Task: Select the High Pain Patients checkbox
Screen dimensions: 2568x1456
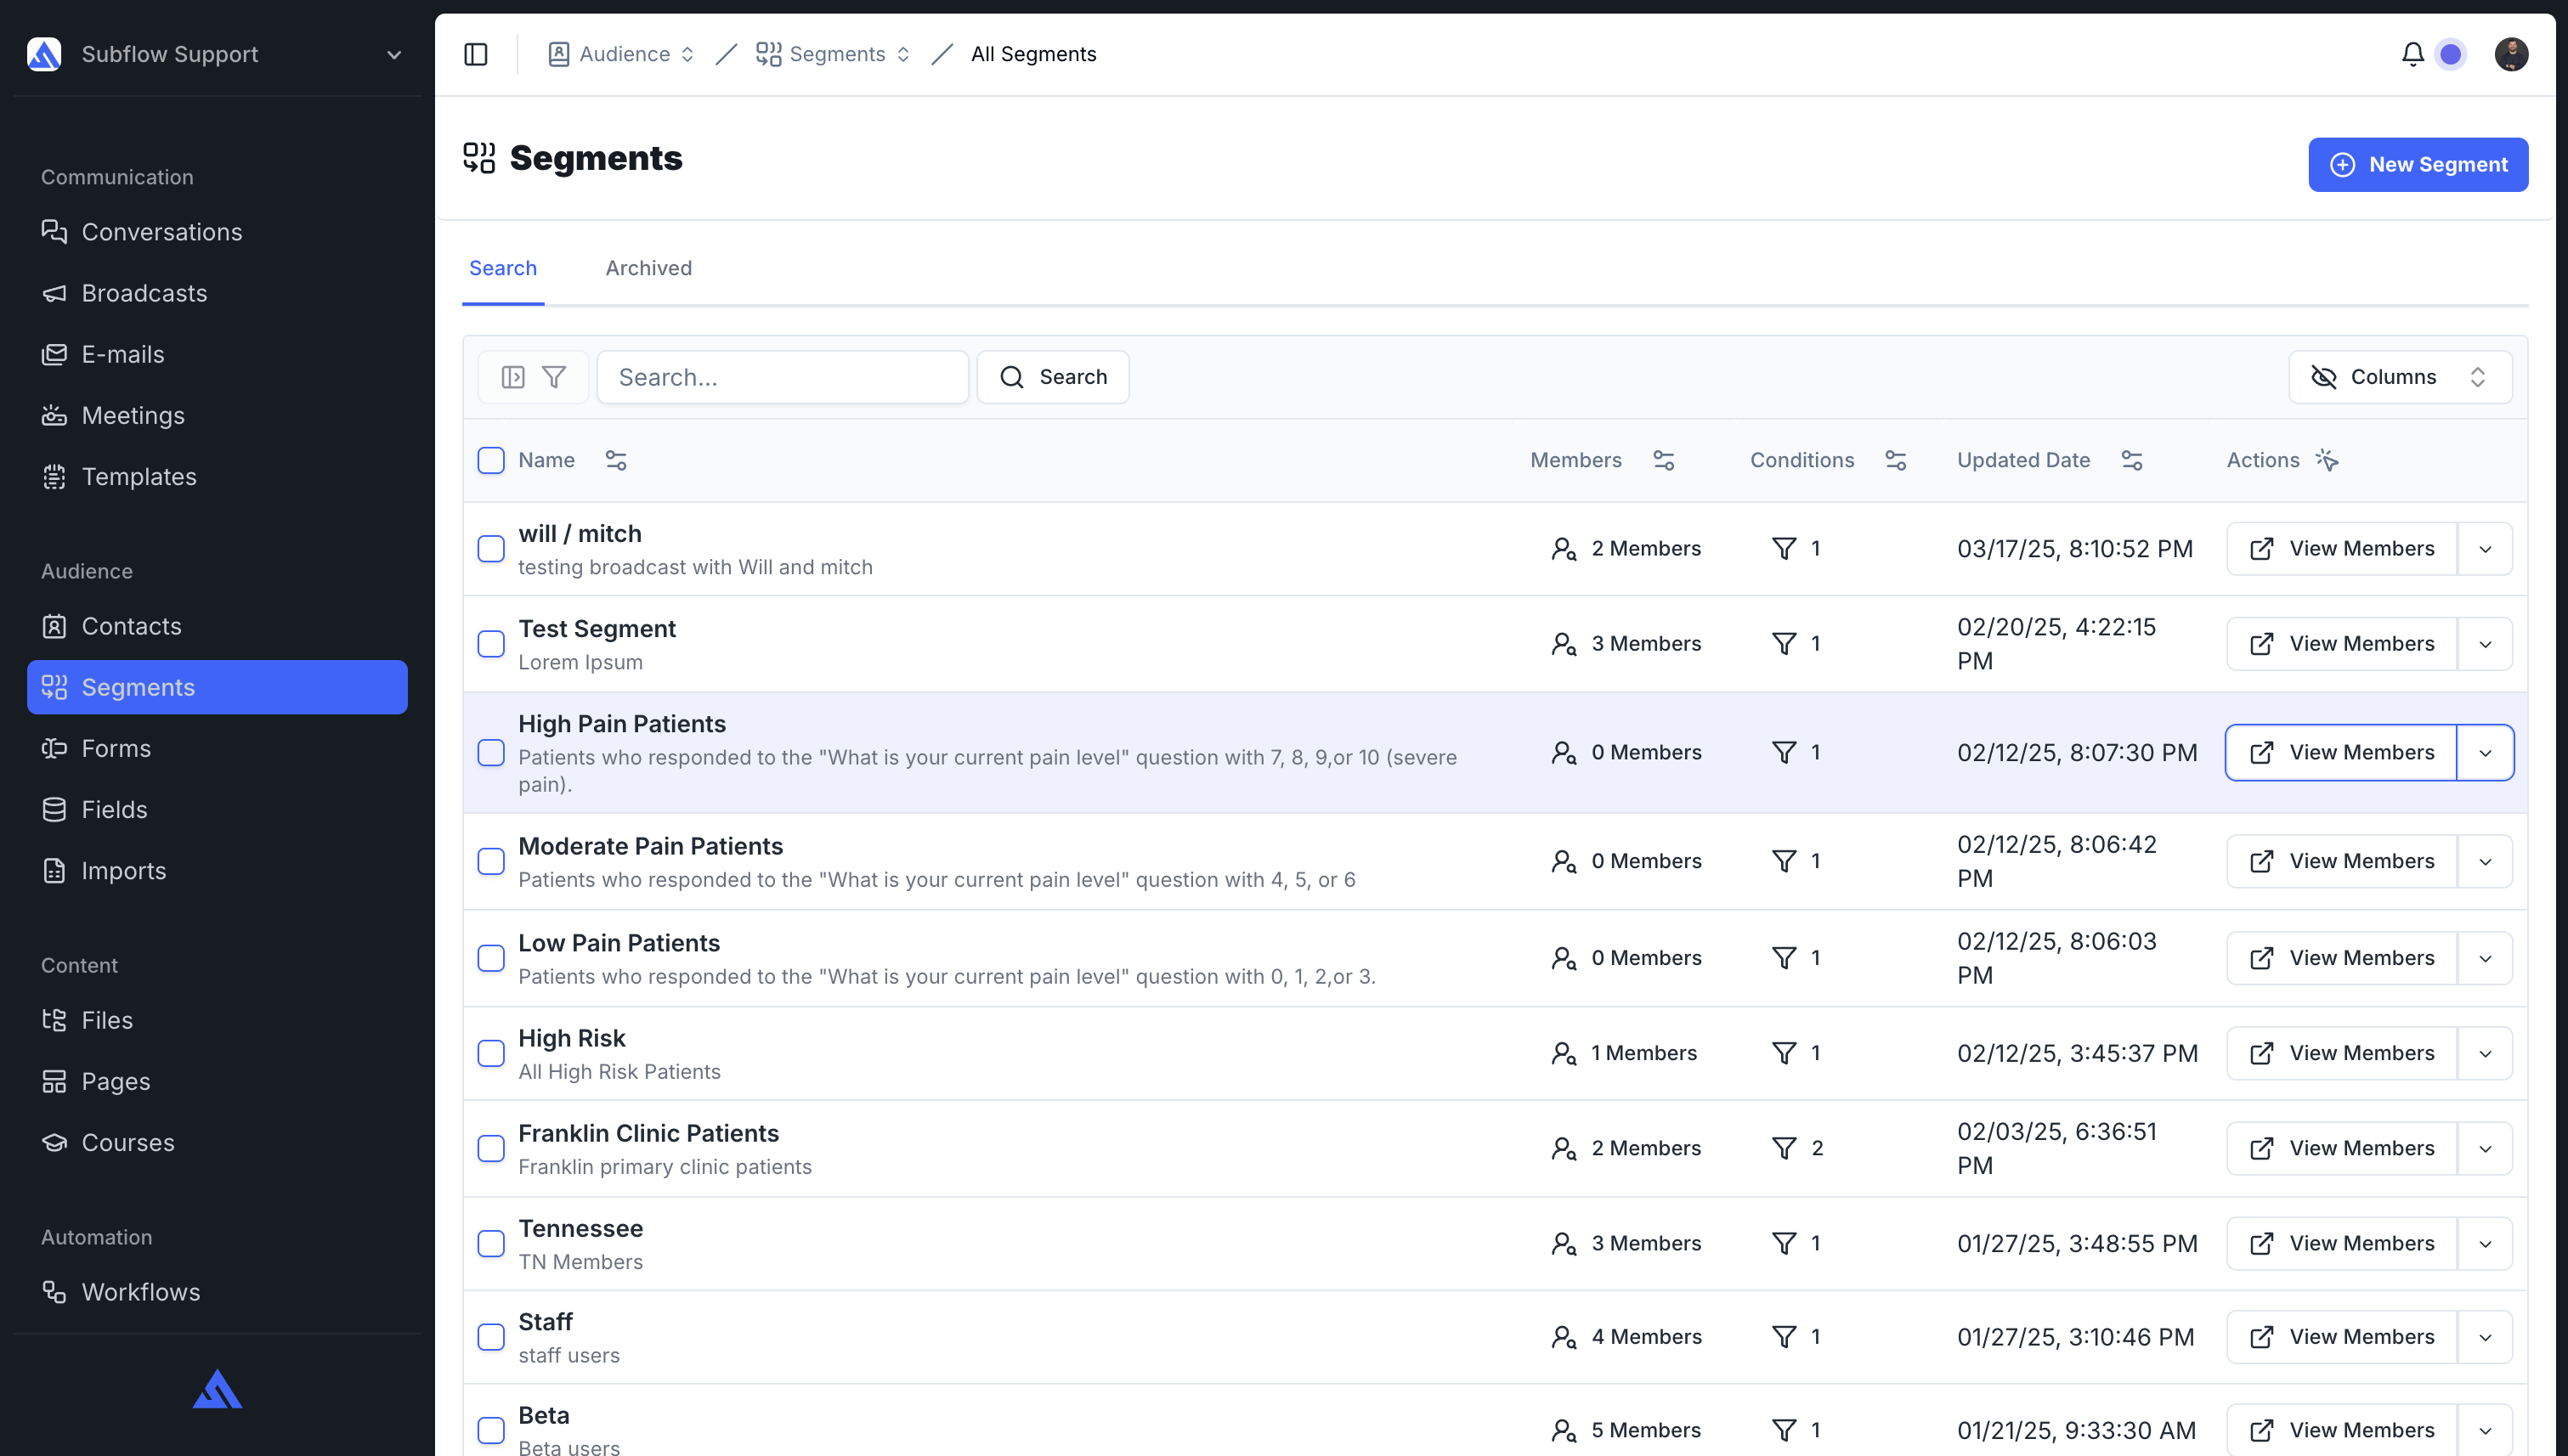Action: [491, 752]
